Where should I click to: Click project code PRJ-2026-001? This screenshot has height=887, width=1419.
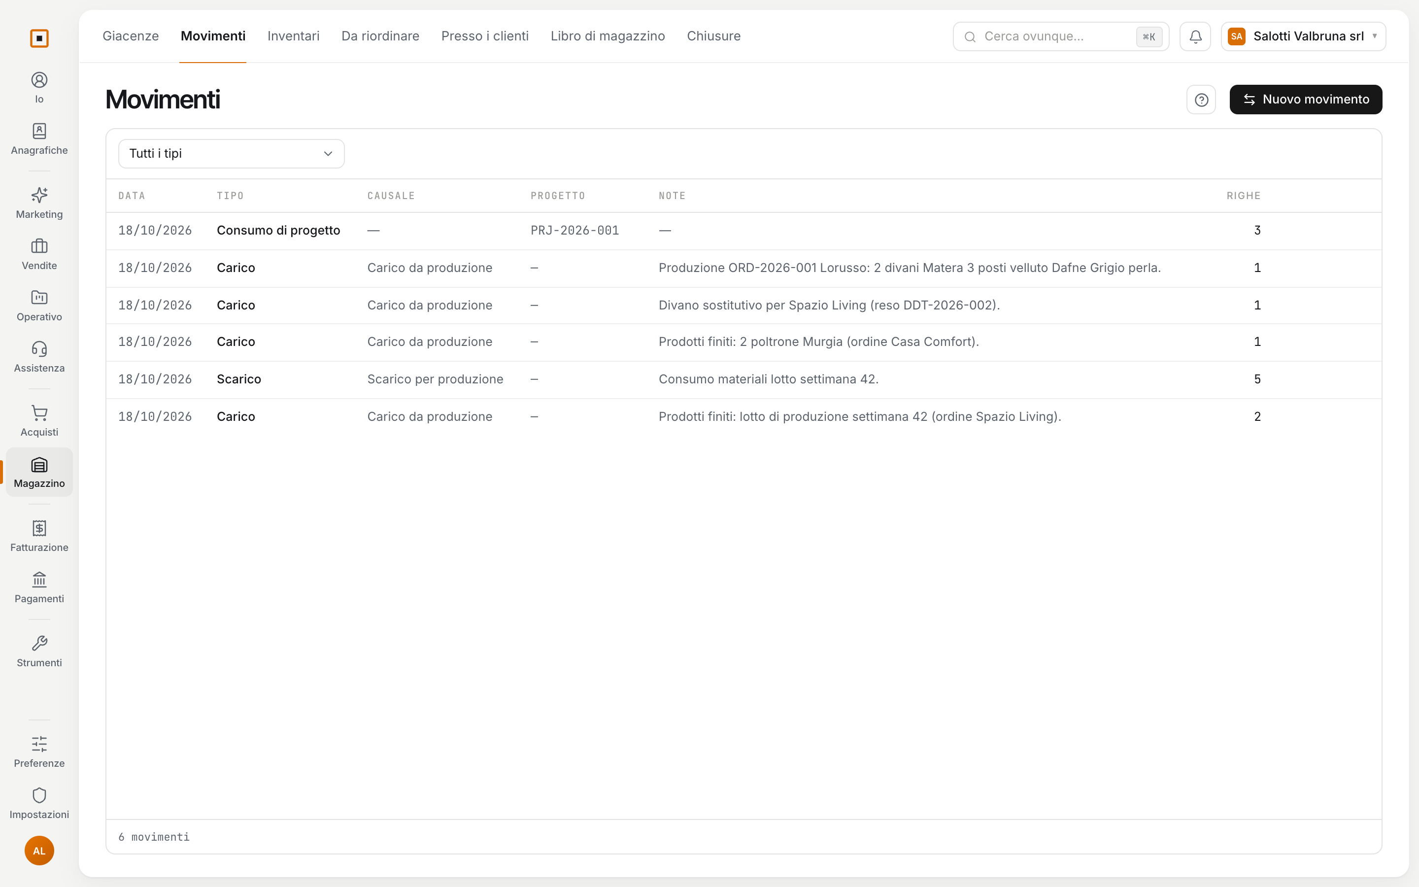coord(574,231)
